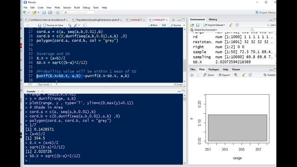The width and height of the screenshot is (297, 167).
Task: Open the Code menu
Action: [40, 7]
